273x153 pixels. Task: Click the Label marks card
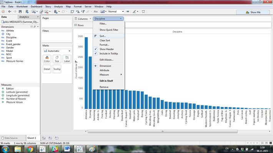[x=67, y=59]
